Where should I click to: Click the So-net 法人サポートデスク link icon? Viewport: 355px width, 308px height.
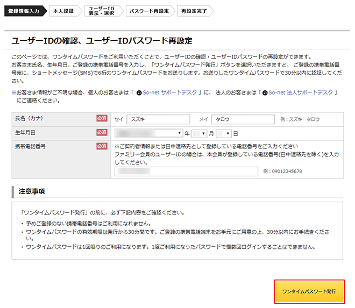coord(264,92)
